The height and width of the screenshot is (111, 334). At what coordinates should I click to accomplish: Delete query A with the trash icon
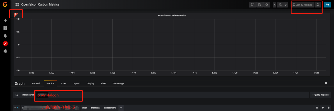(329, 108)
